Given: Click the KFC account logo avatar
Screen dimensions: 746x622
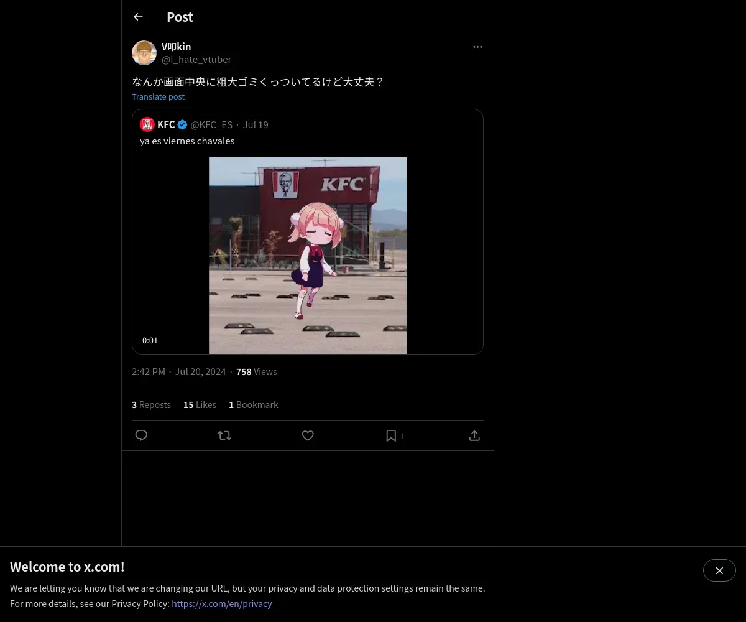Looking at the screenshot, I should point(147,124).
